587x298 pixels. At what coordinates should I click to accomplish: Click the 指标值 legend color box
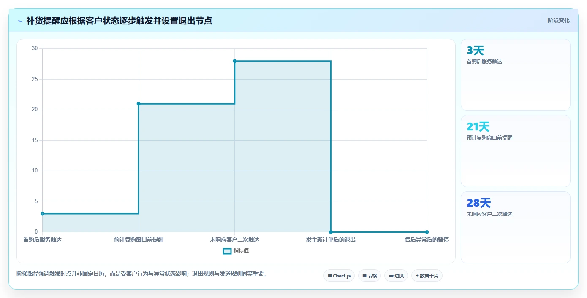(x=227, y=251)
